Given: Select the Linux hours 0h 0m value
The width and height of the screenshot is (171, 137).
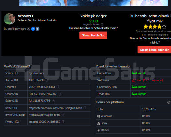Looking at the screenshot, I should [146, 123].
